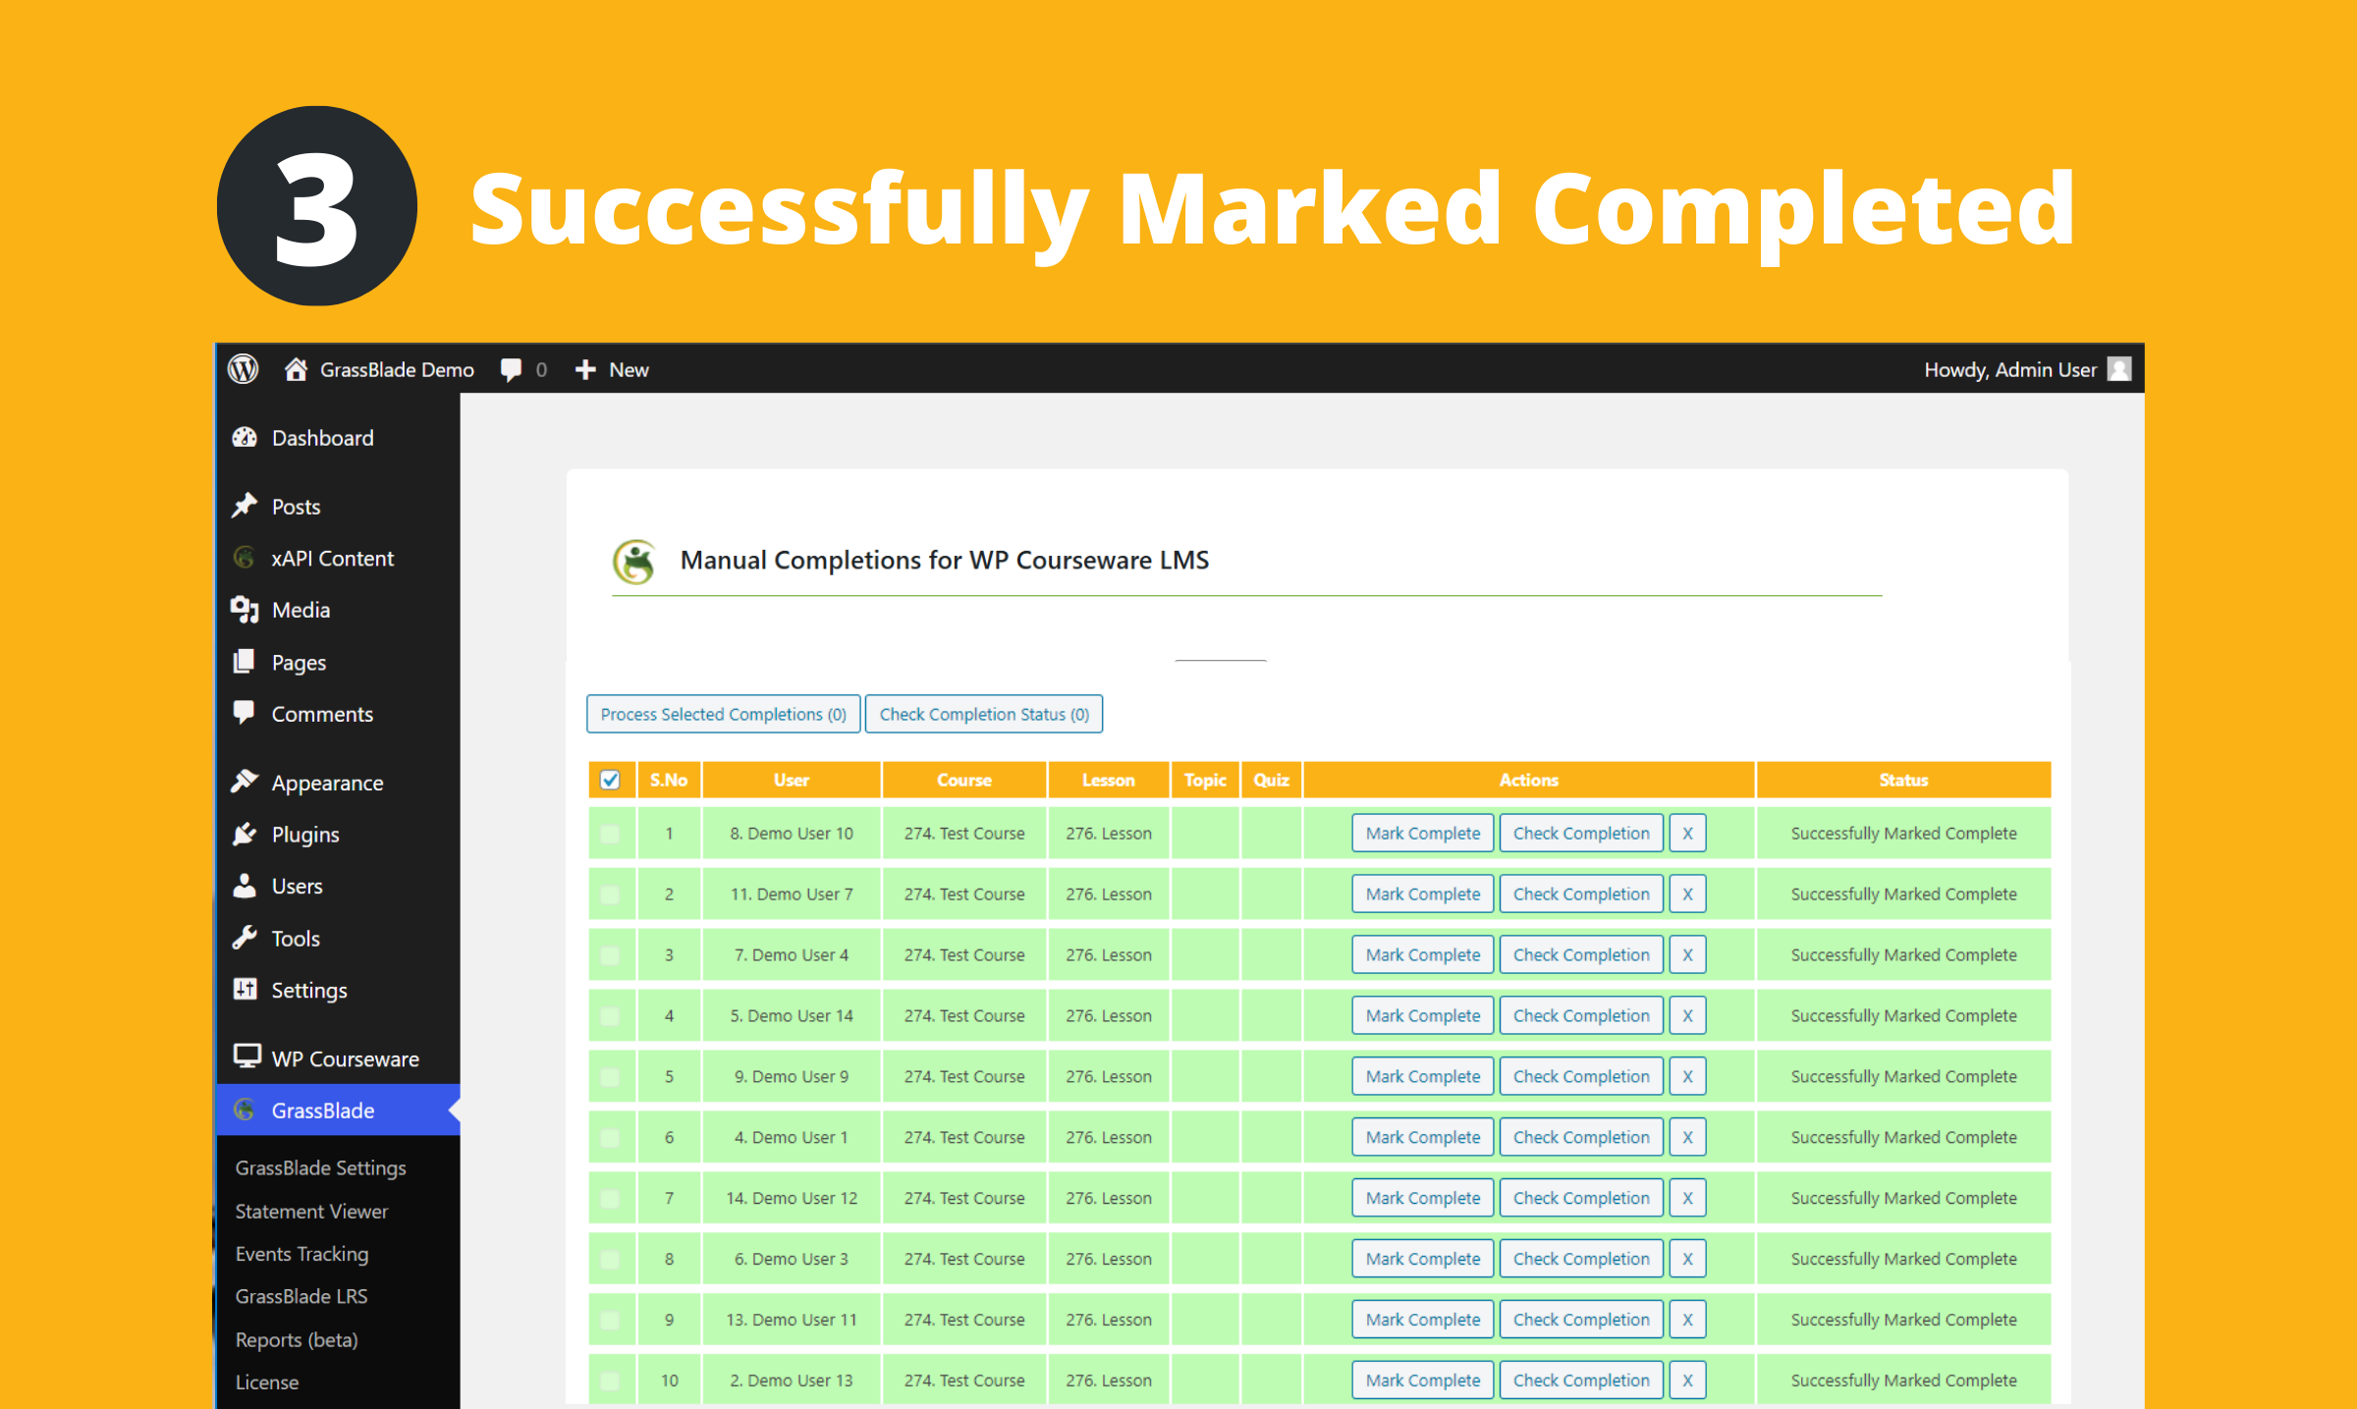Click Check Completion for Demo User 7
Viewport: 2357px width, 1409px height.
coord(1581,894)
